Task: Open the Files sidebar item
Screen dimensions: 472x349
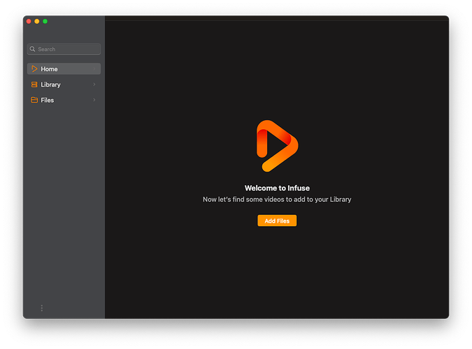Action: (64, 100)
